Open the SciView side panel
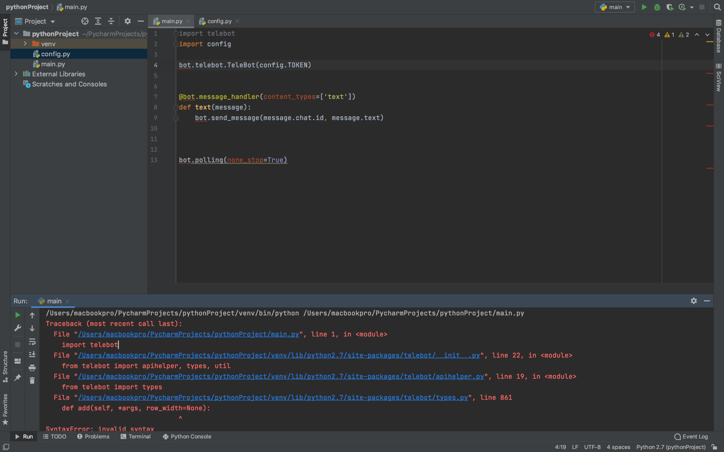 (x=719, y=78)
